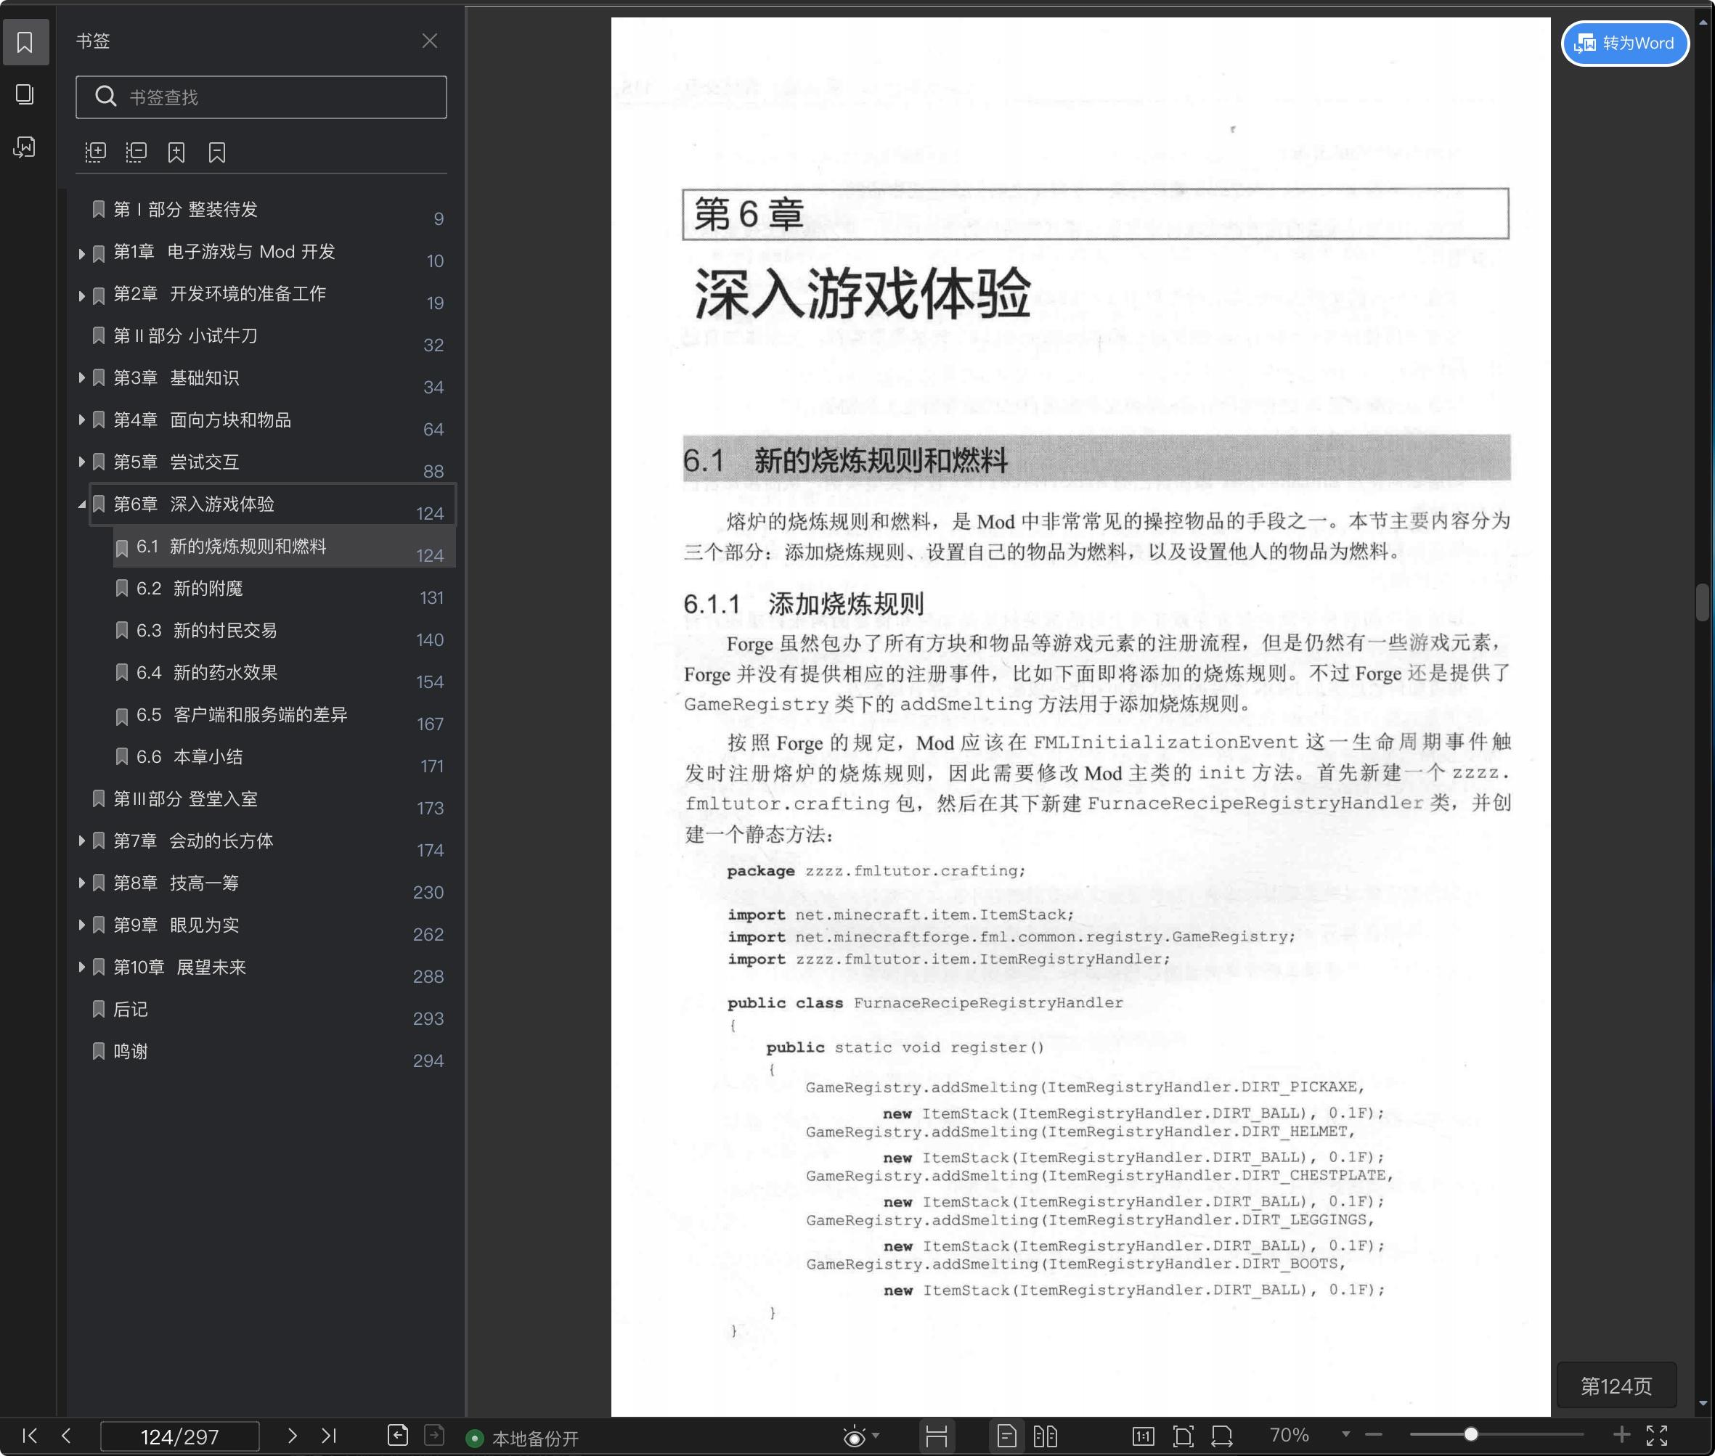Expand 第2章 开发环境的准备工作 bookmark
This screenshot has height=1456, width=1715.
82,295
